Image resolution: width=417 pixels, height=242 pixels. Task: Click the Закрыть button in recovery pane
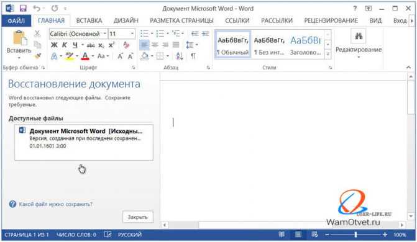(x=138, y=217)
